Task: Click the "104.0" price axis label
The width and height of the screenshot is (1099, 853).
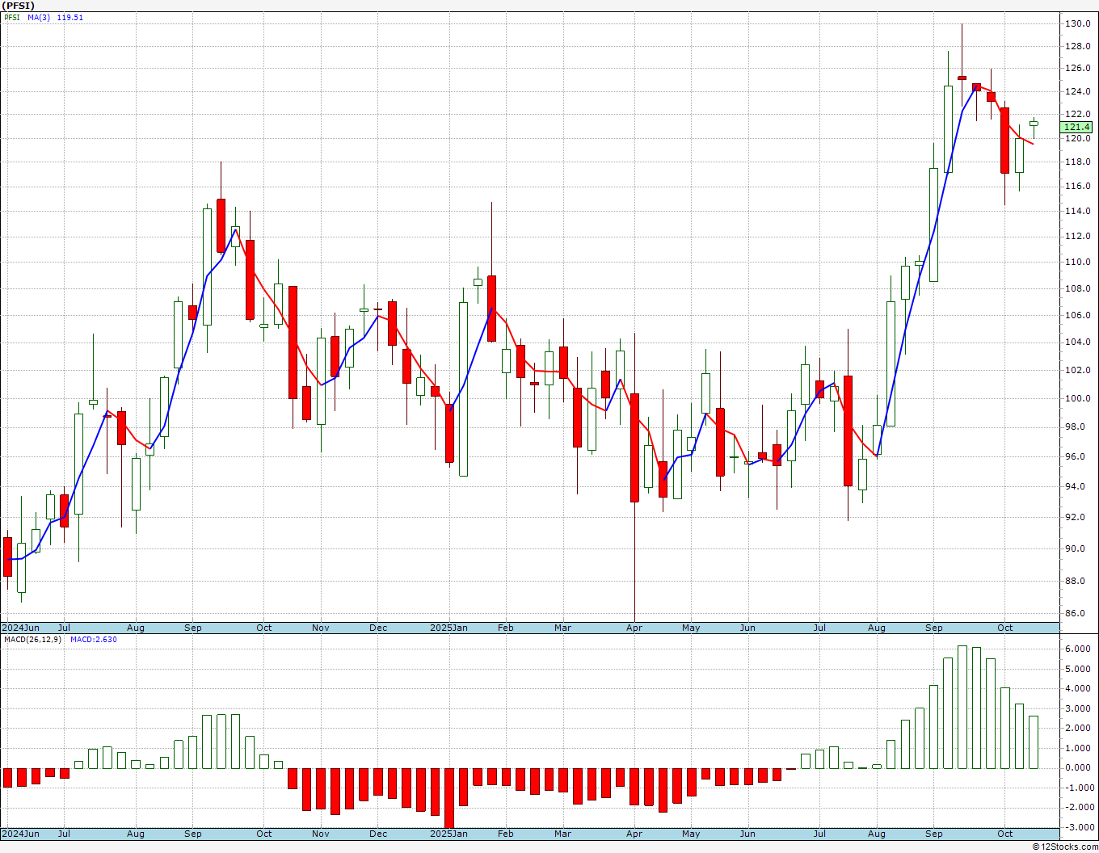Action: pos(1077,342)
